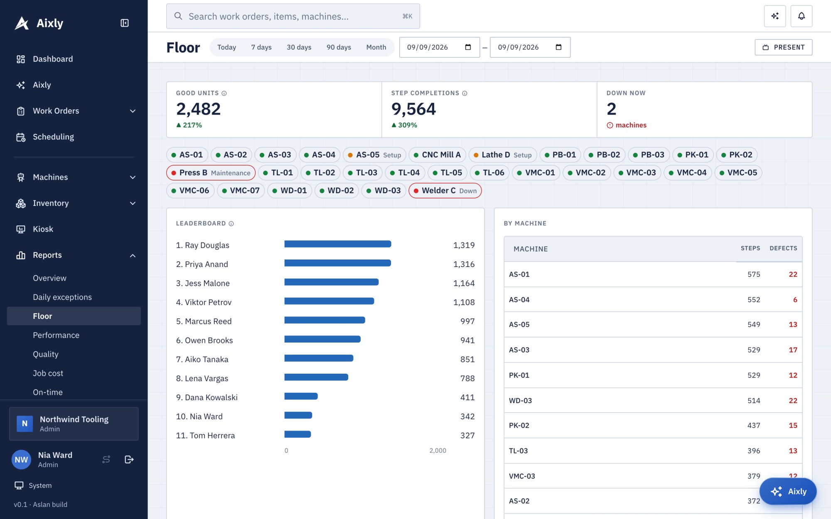The height and width of the screenshot is (519, 831).
Task: Click the Scheduling calendar icon
Action: click(x=21, y=137)
